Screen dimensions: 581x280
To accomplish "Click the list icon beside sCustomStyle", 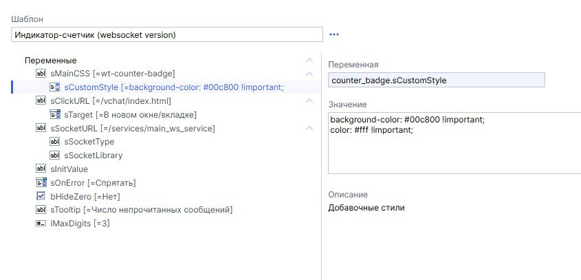I will (x=55, y=87).
